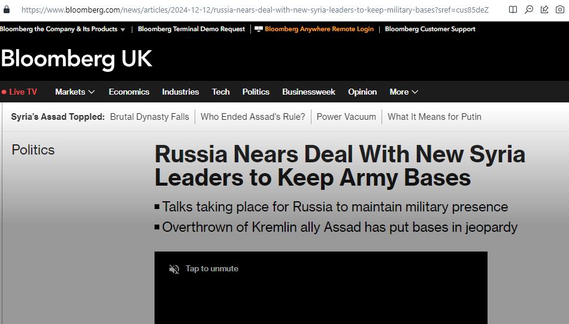Screen dimensions: 569x324
Task: Click bullet text Overthrown of Kremlin ally Assad
Action: click(x=340, y=227)
